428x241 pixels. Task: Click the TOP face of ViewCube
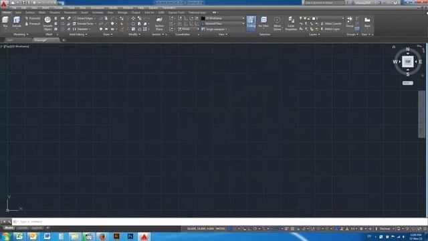point(407,62)
